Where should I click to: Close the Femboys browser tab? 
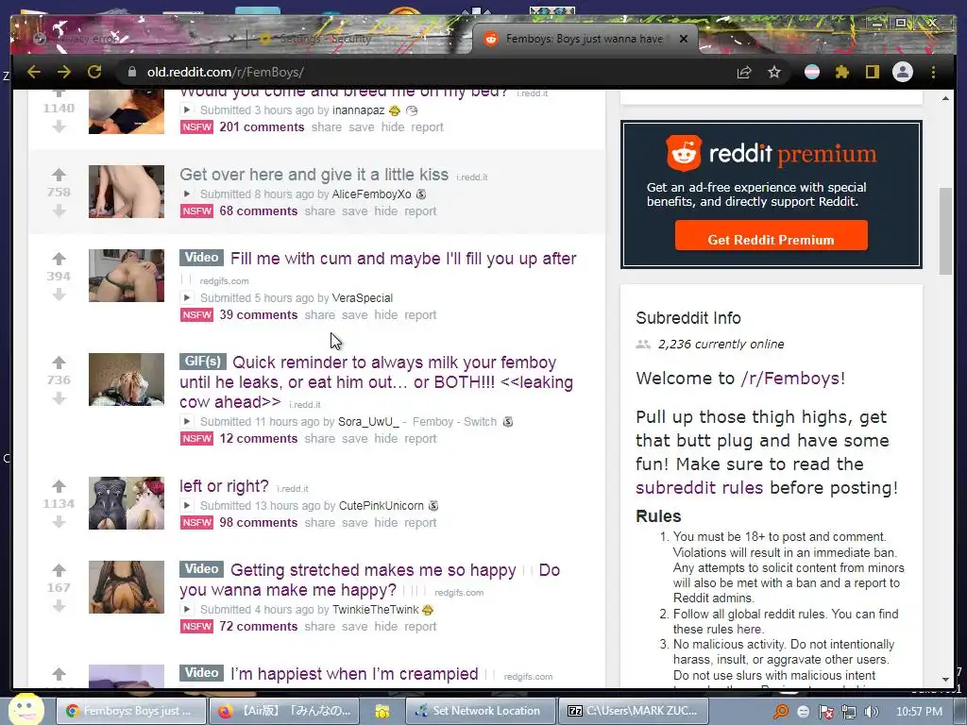(684, 39)
